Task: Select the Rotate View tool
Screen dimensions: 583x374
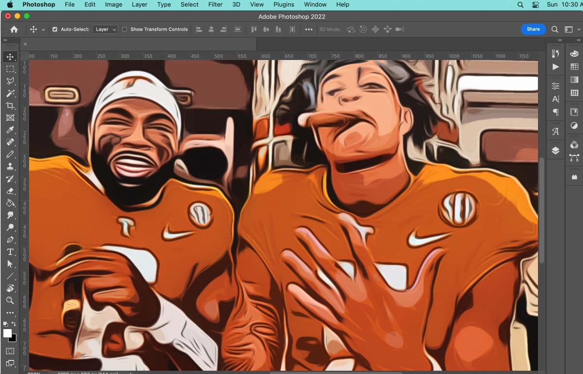Action: [10, 289]
